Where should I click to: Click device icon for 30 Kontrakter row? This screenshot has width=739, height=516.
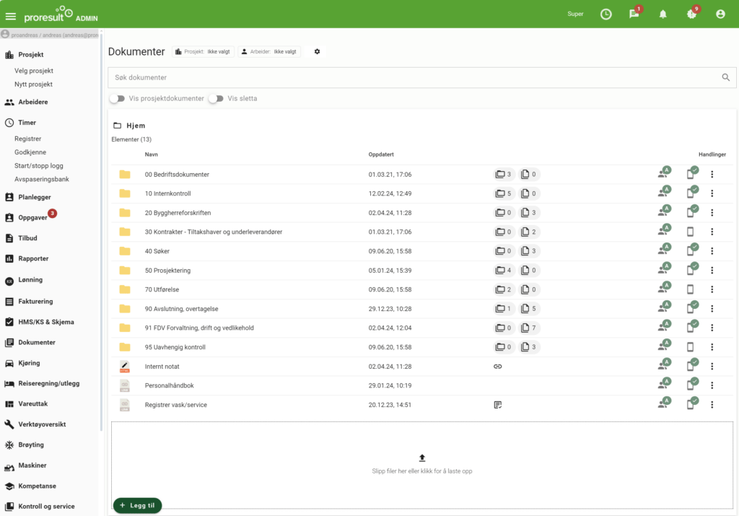690,232
